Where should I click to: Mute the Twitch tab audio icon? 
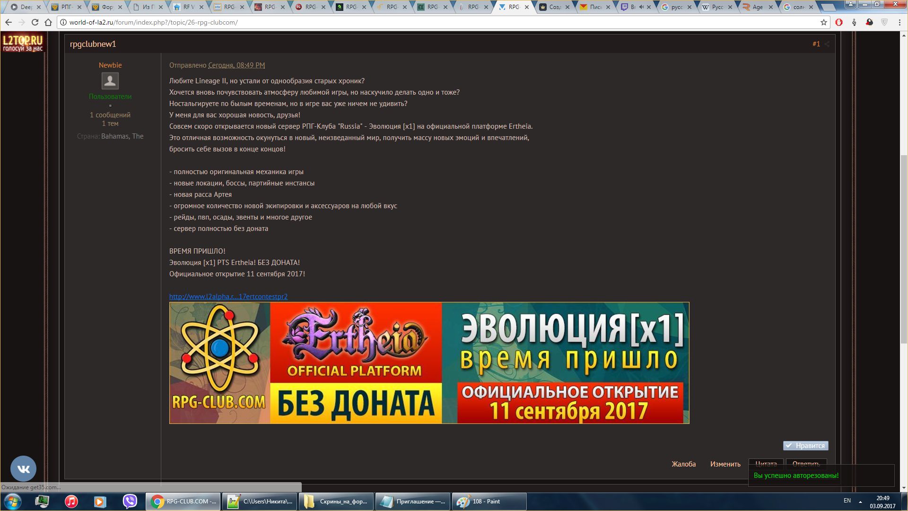coord(641,7)
